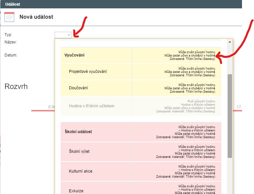Pick the Exkurze event type
254x194 pixels.
[x=76, y=191]
